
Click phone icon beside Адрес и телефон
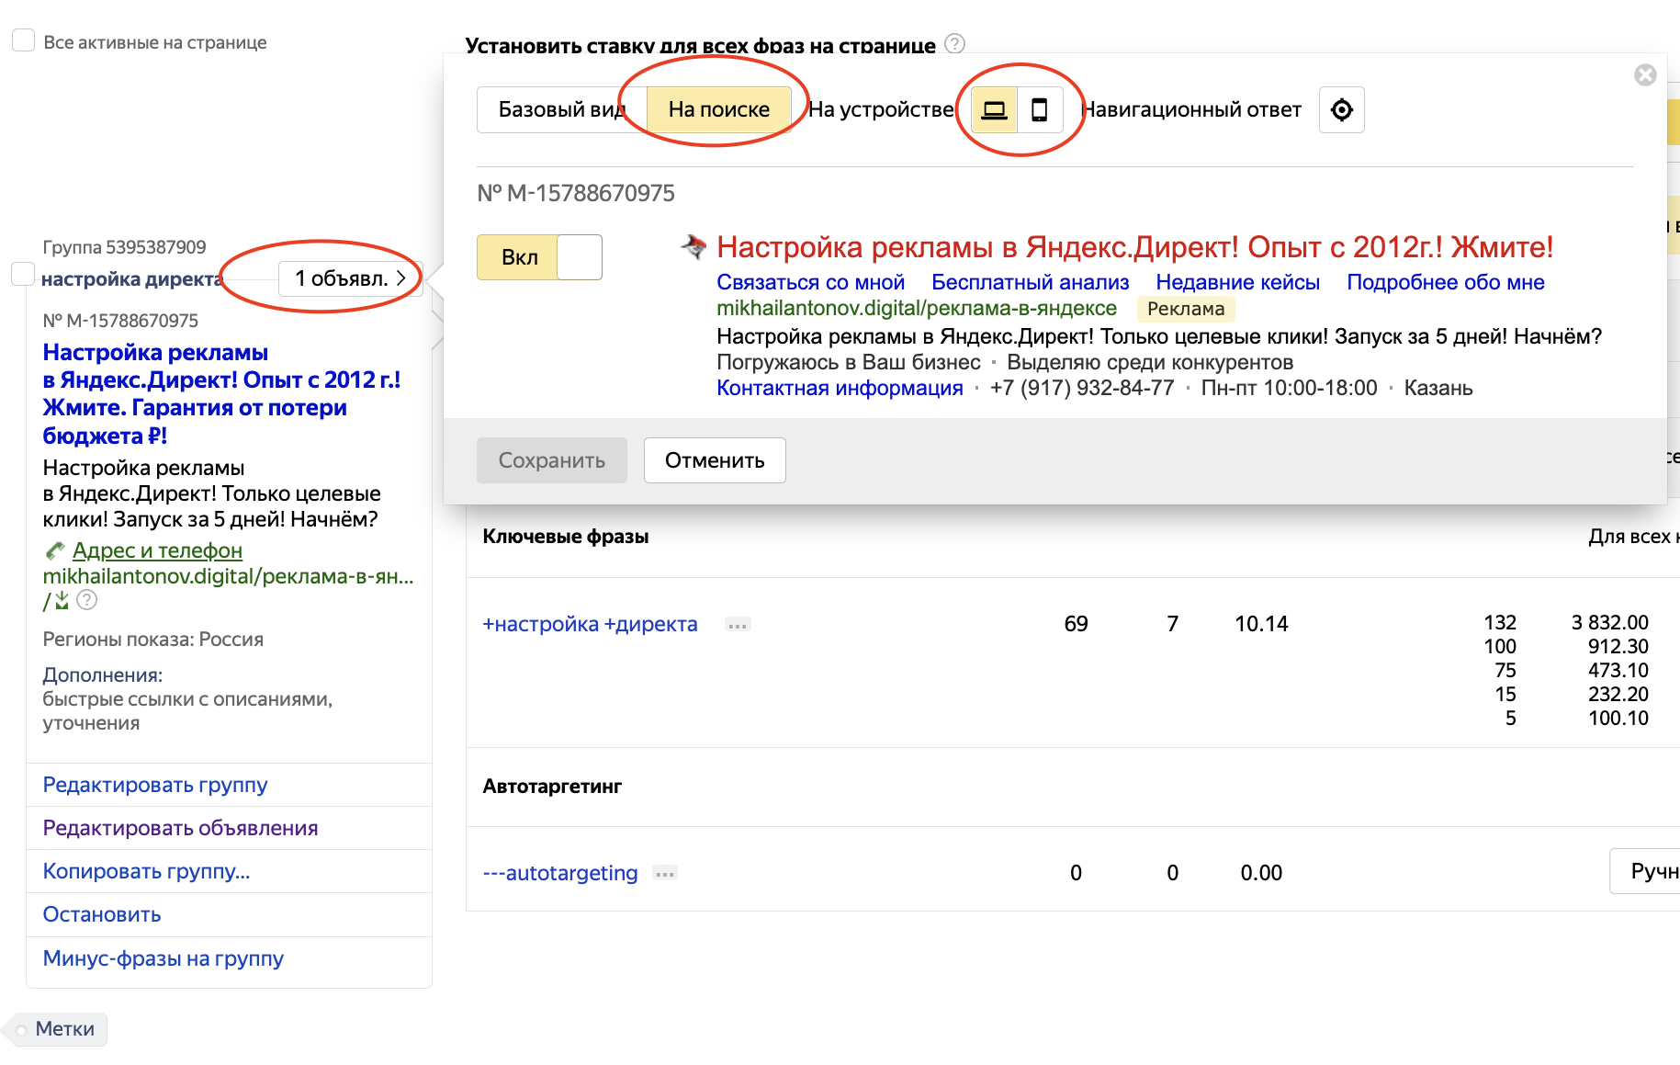[x=55, y=550]
